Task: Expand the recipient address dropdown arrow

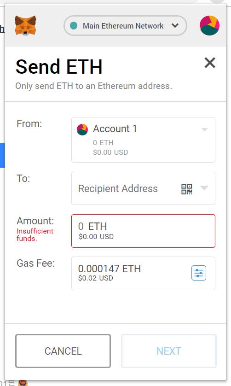Action: point(204,188)
